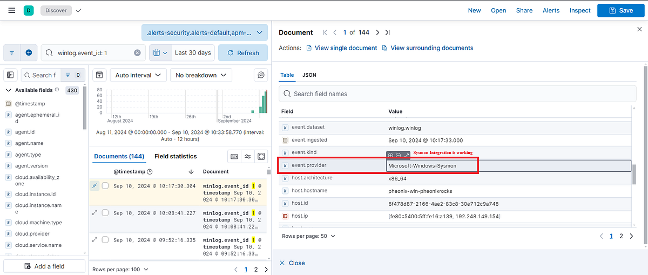Viewport: 648px width, 275px height.
Task: Click Inspect in the top menu
Action: coord(580,10)
